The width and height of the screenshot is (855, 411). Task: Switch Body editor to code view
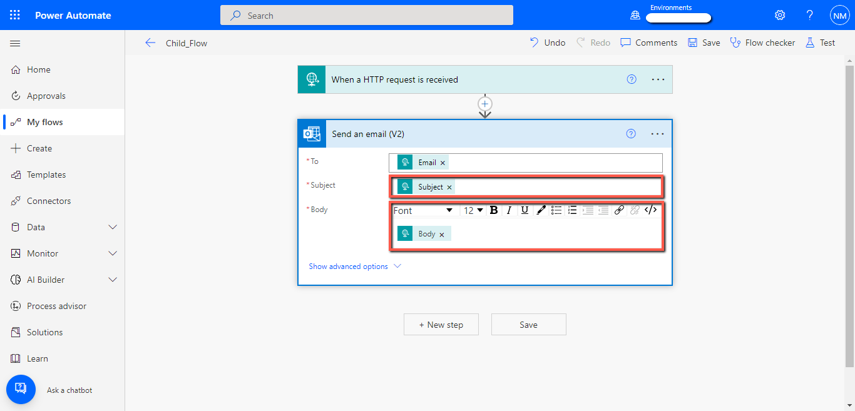651,210
